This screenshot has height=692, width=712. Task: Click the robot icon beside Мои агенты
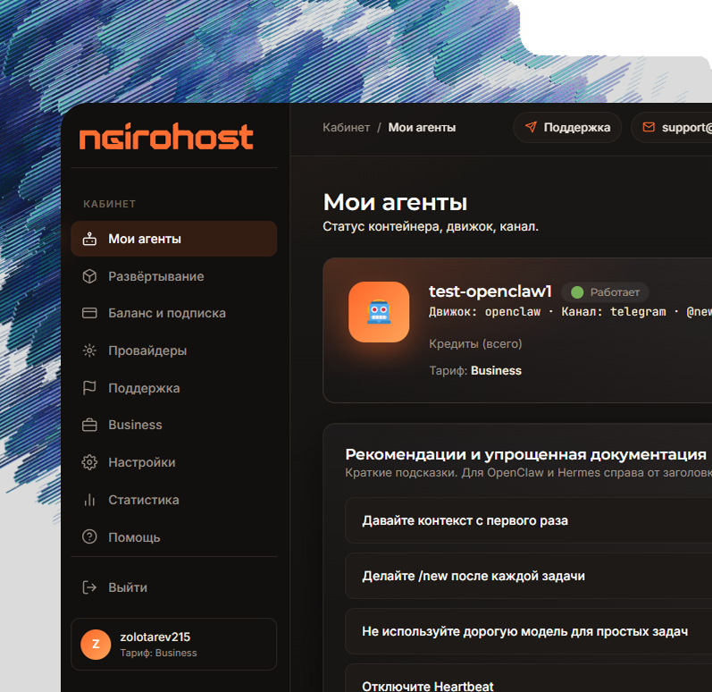coord(89,239)
